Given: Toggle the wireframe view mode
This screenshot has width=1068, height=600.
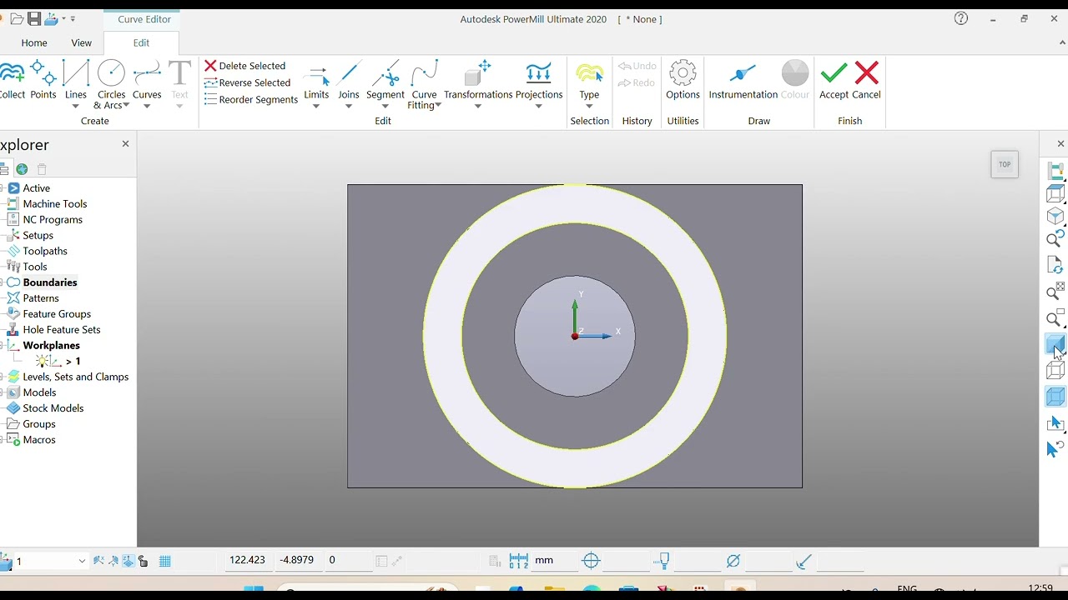Looking at the screenshot, I should [x=1055, y=370].
